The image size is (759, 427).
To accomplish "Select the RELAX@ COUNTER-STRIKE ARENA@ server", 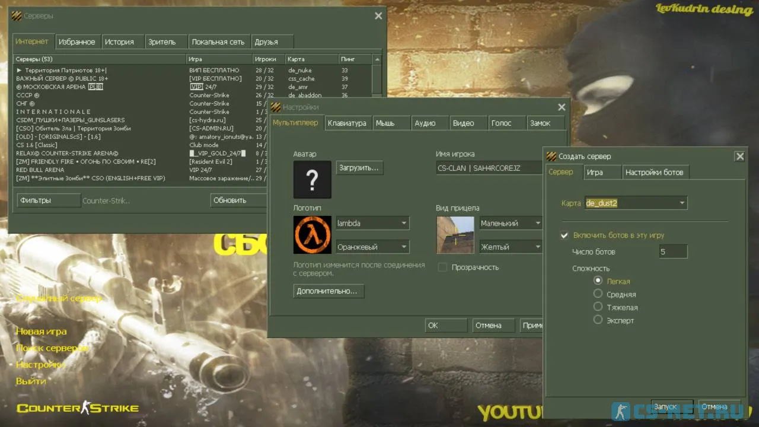I will (142, 153).
